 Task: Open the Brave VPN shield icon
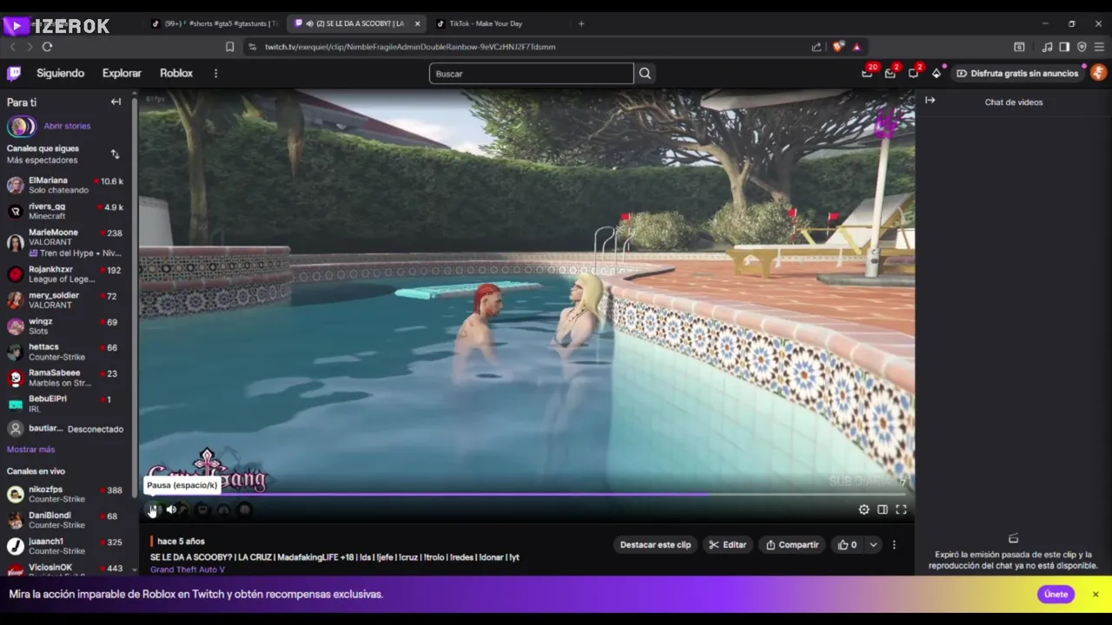click(x=1082, y=47)
